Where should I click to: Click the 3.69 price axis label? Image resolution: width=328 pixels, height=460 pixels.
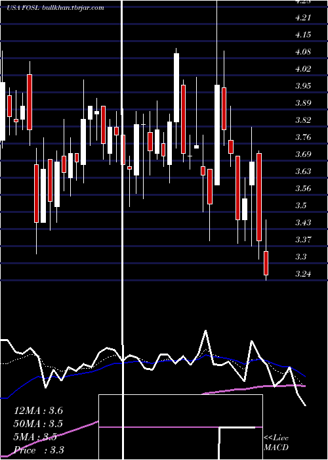[x=303, y=154]
